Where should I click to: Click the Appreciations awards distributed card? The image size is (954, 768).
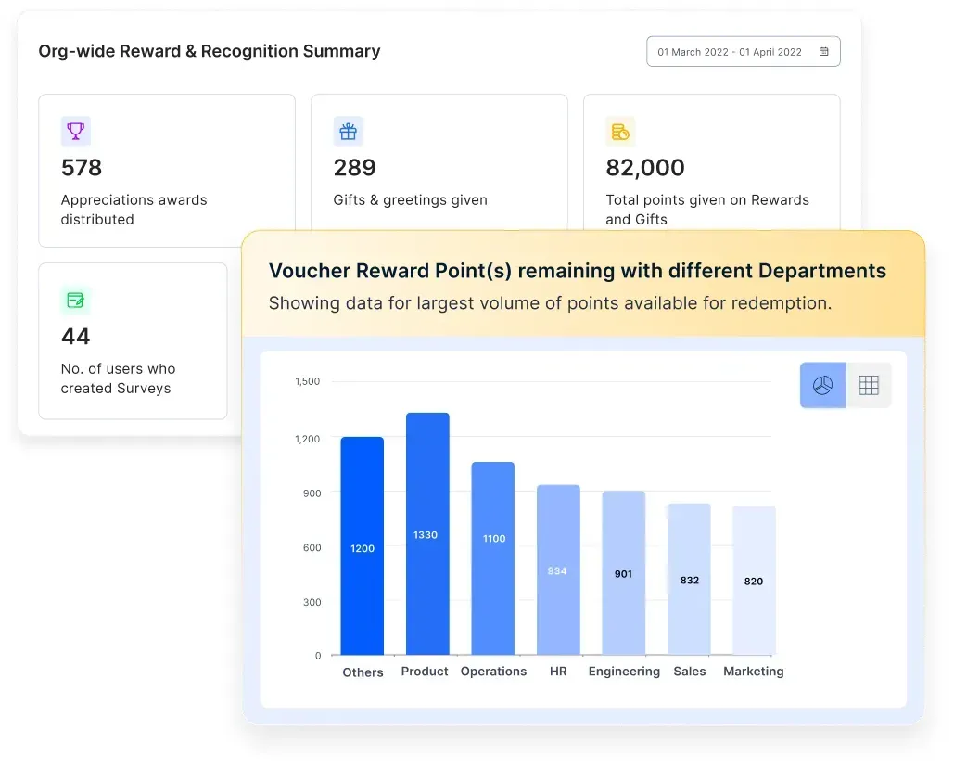click(x=167, y=170)
